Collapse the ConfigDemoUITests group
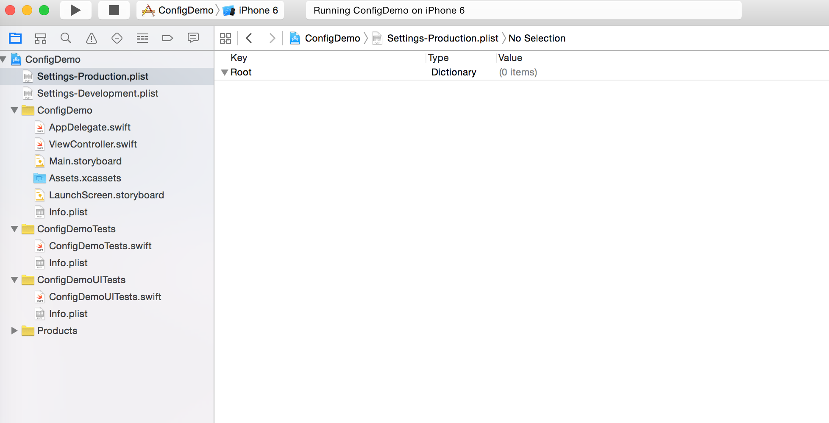 click(14, 280)
